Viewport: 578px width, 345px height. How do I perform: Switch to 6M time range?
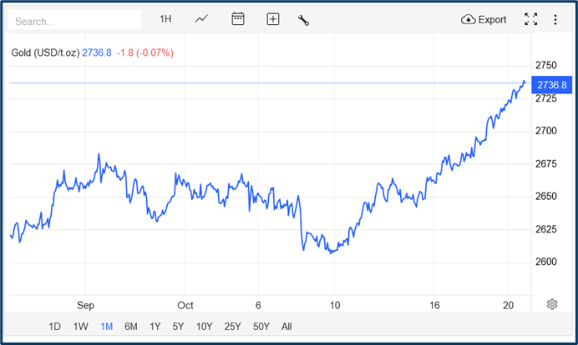(131, 327)
